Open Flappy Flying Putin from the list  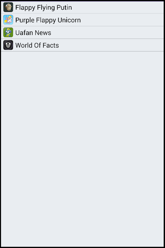(82, 7)
